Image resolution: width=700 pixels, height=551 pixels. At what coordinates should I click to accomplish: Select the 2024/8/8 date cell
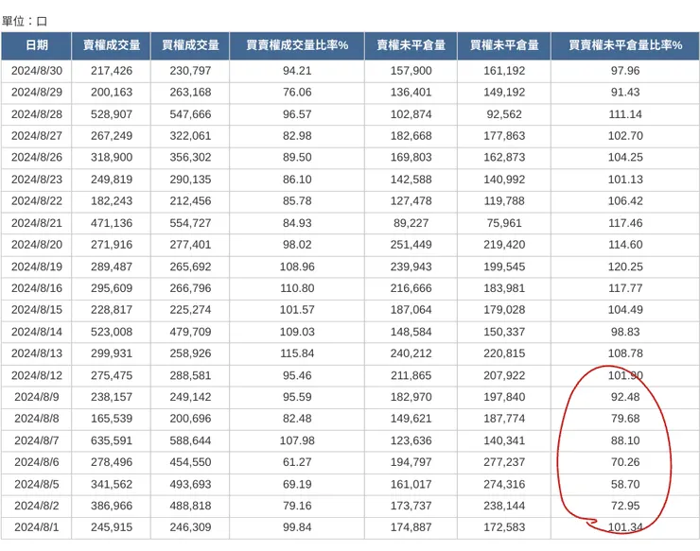click(37, 419)
